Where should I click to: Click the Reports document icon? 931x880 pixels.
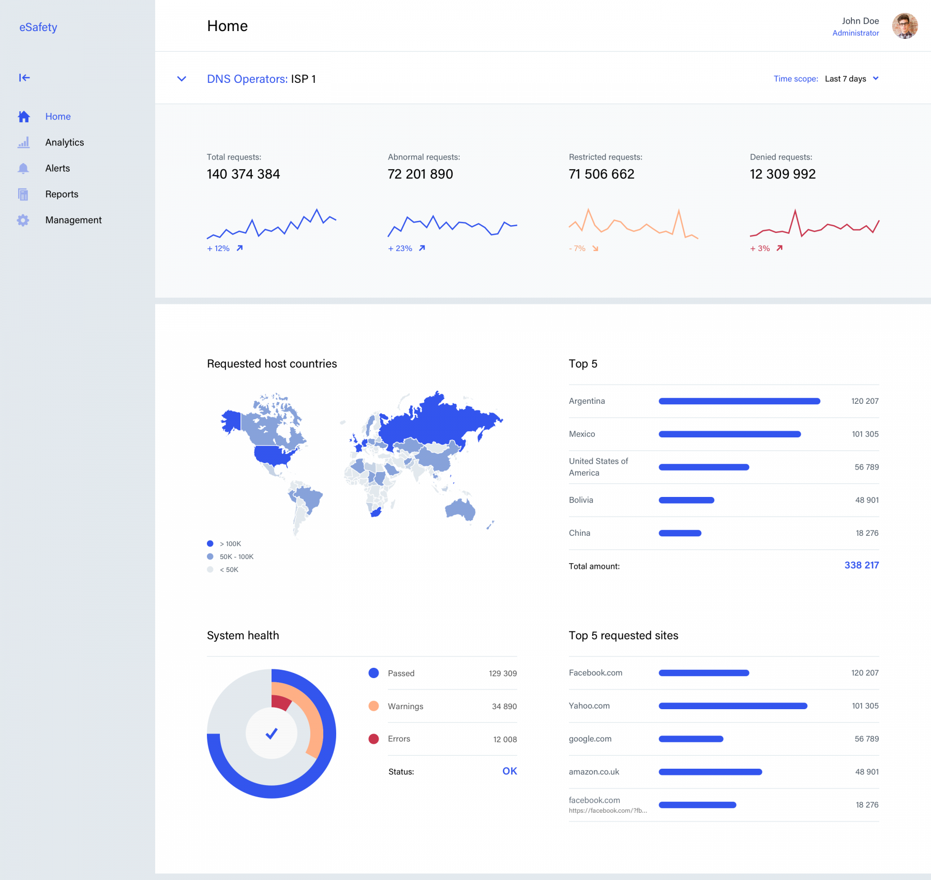point(23,194)
